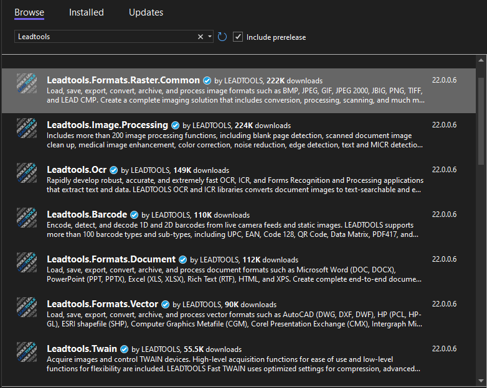Viewport: 487px width, 388px height.
Task: Click version 22.0.0.6 of Leadtools.Formats.Document
Action: 444,259
